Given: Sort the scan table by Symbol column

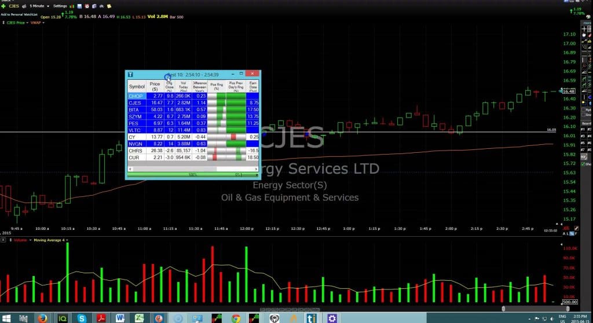Looking at the screenshot, I should pyautogui.click(x=137, y=86).
